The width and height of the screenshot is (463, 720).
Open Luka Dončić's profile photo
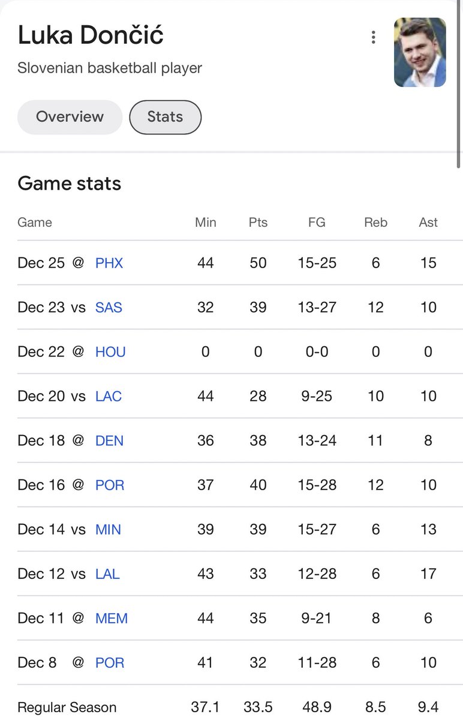coord(420,52)
